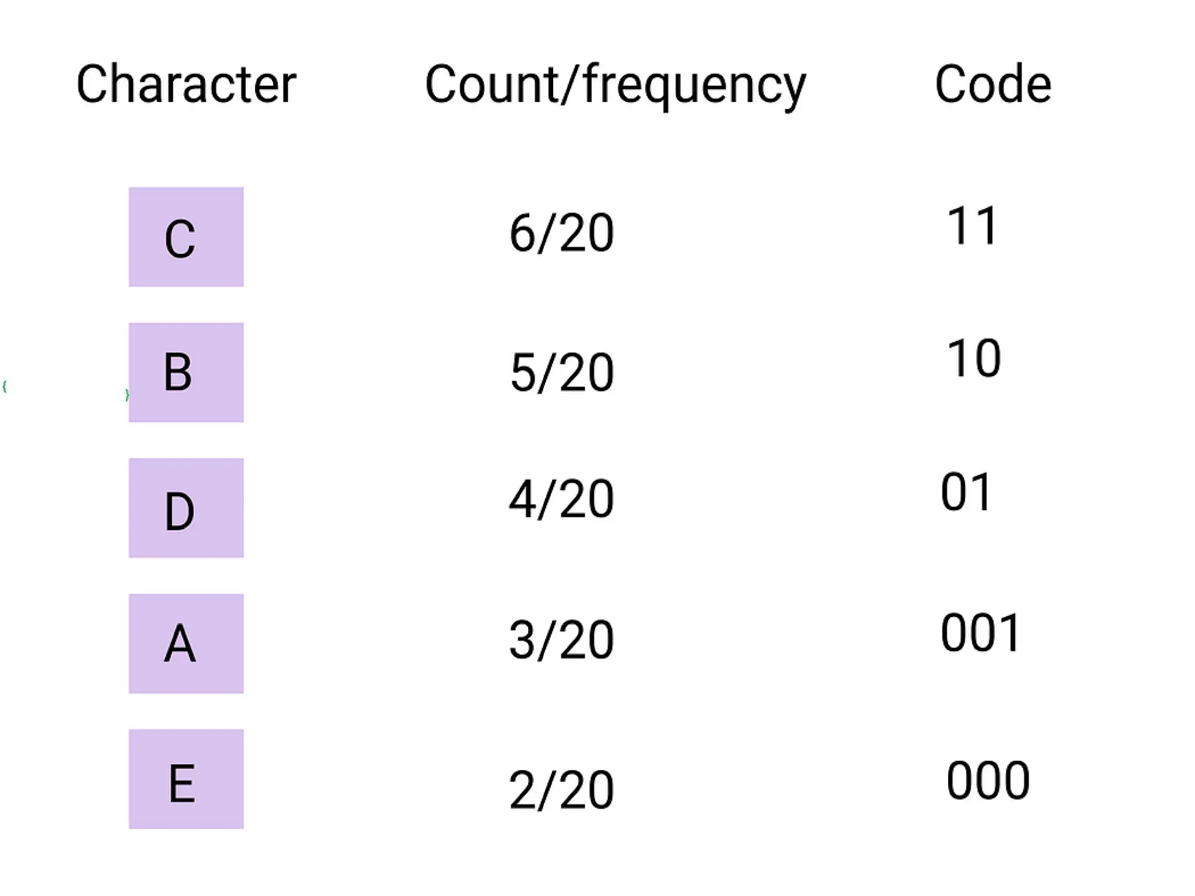Click code 000 for character E
Image resolution: width=1195 pixels, height=896 pixels.
[x=987, y=780]
